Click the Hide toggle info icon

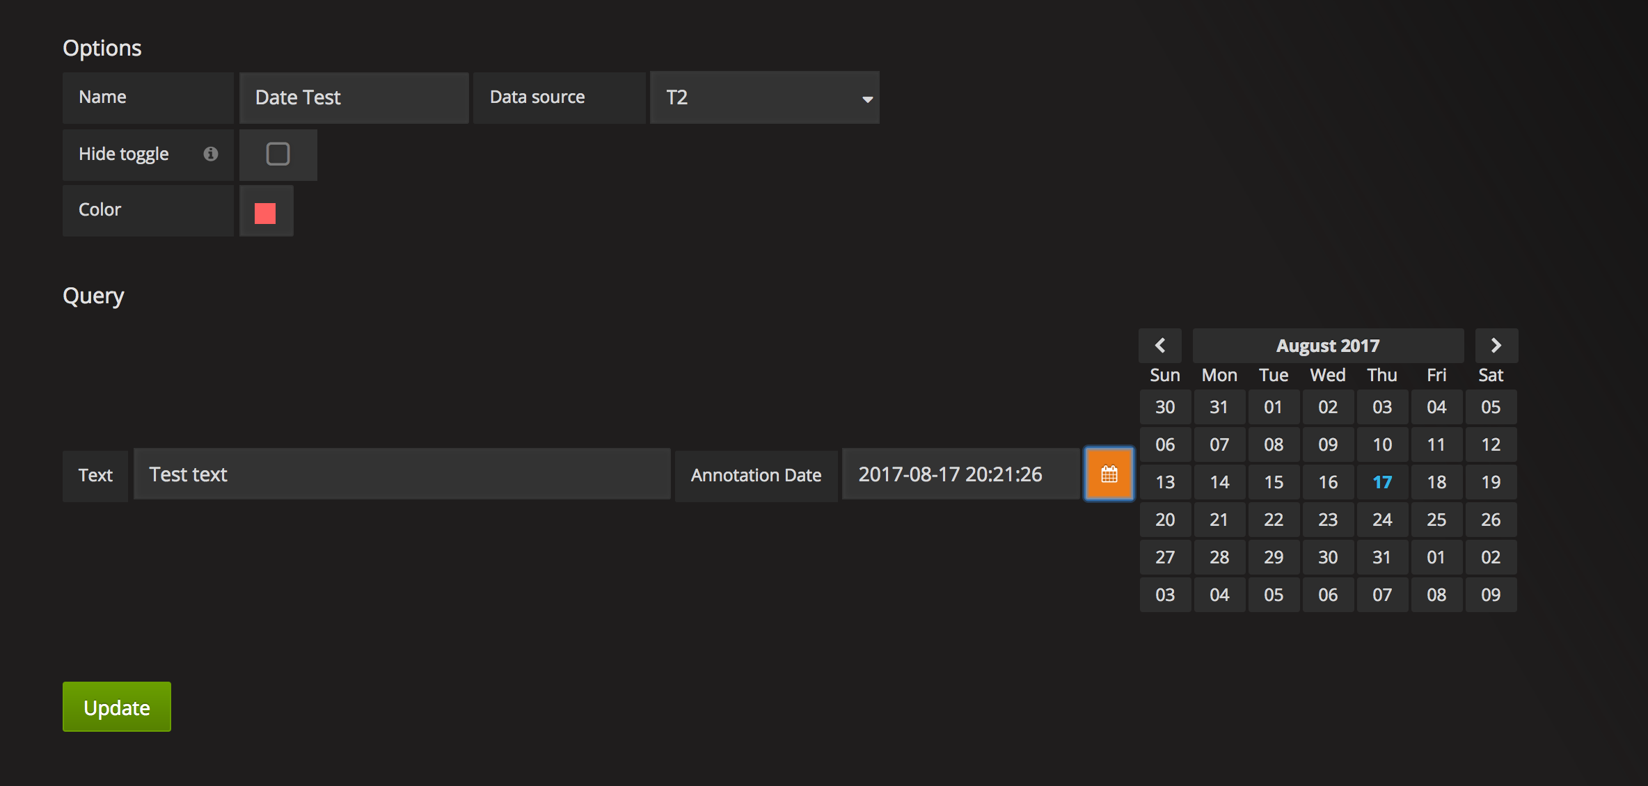(x=212, y=154)
